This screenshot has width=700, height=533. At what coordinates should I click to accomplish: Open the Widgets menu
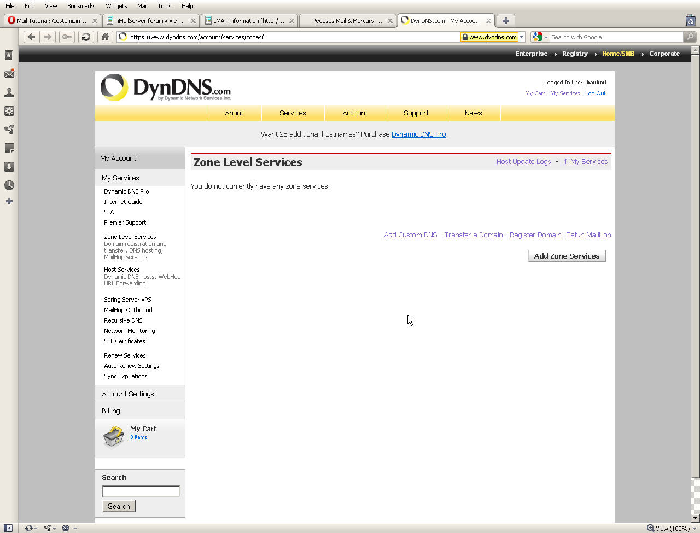[x=116, y=6]
